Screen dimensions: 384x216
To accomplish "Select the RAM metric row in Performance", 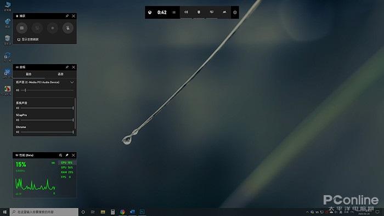I will (67, 172).
